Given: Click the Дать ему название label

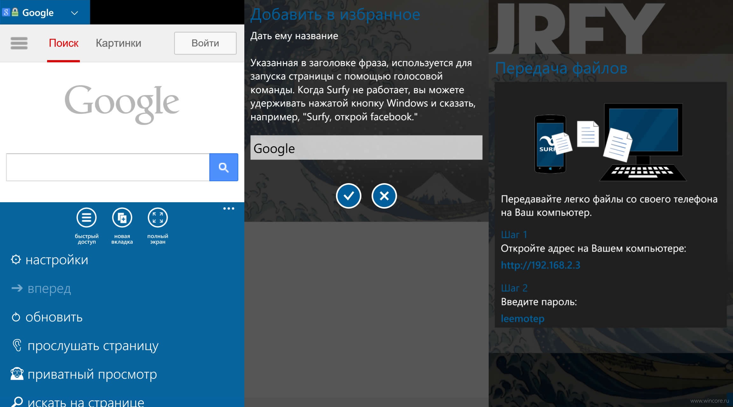Looking at the screenshot, I should tap(294, 36).
